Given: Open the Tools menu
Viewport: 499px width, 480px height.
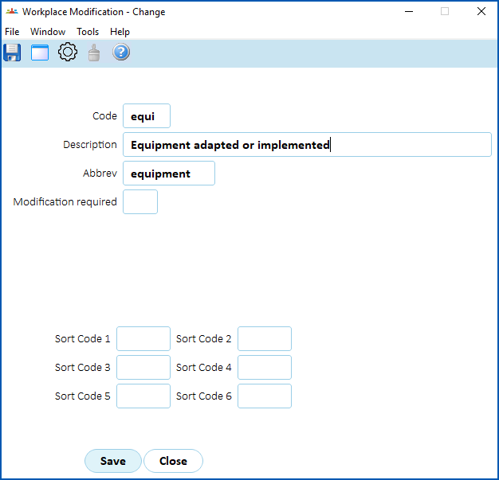Looking at the screenshot, I should [x=88, y=32].
